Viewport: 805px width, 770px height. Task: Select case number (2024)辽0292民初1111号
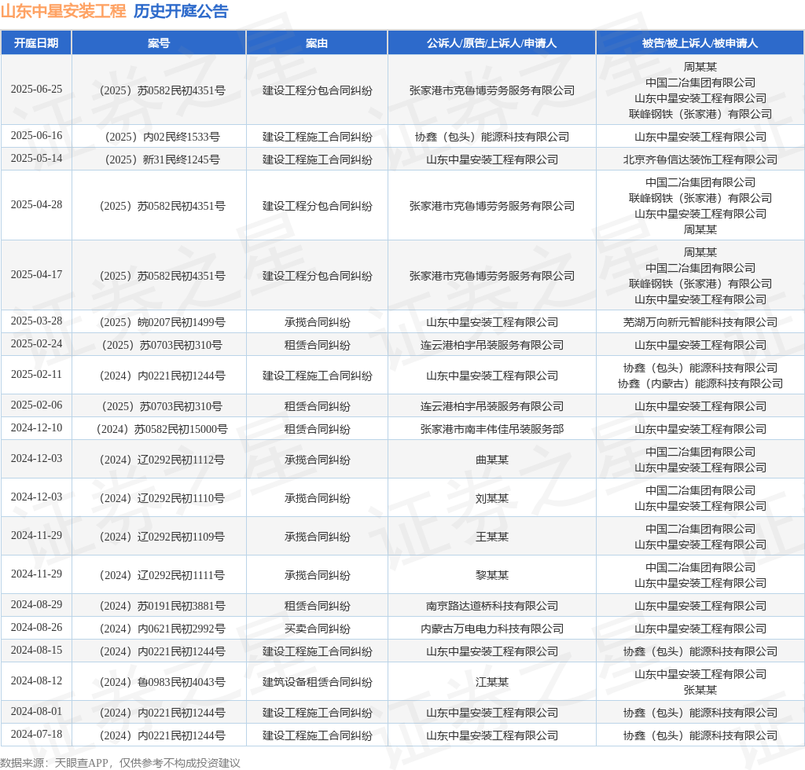162,575
